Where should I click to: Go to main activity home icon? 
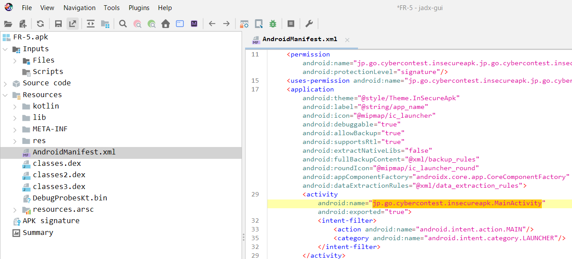click(165, 24)
